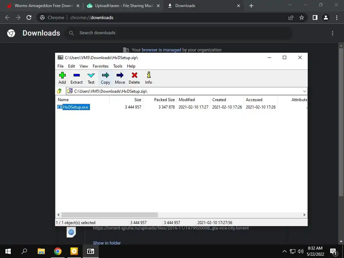Open the Chrome profile icon
This screenshot has height=258, width=344.
[x=326, y=17]
